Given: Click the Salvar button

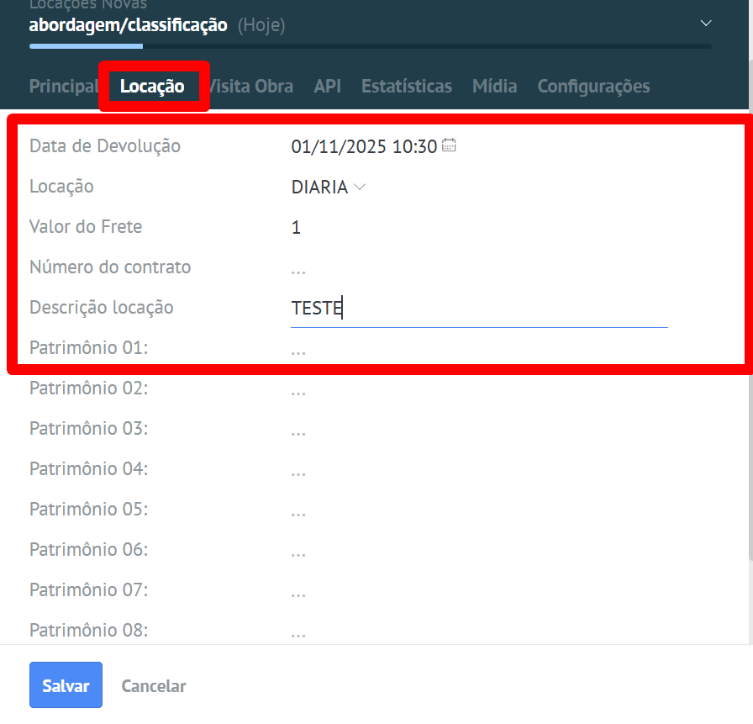Looking at the screenshot, I should coord(66,685).
